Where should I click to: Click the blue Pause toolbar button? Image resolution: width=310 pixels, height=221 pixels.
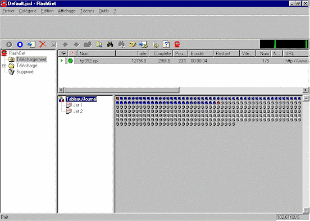(x=20, y=44)
